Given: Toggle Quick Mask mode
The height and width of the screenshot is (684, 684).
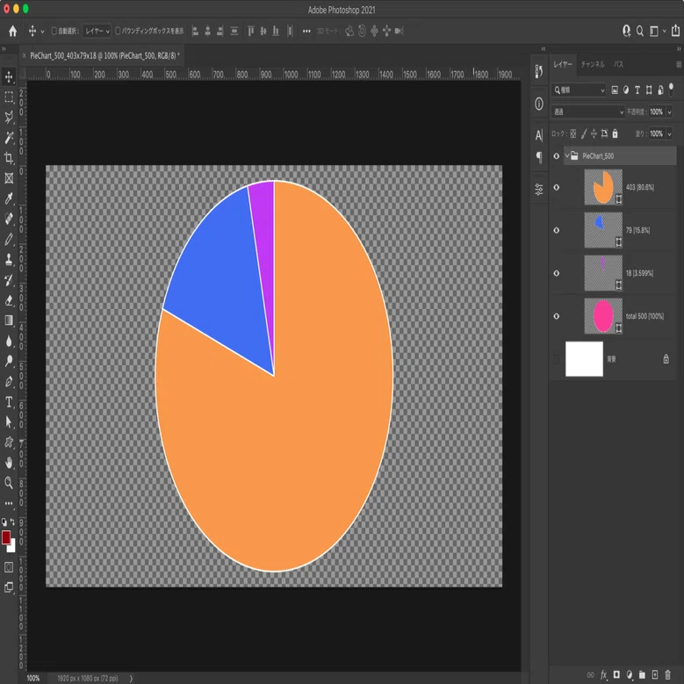Looking at the screenshot, I should 9,567.
